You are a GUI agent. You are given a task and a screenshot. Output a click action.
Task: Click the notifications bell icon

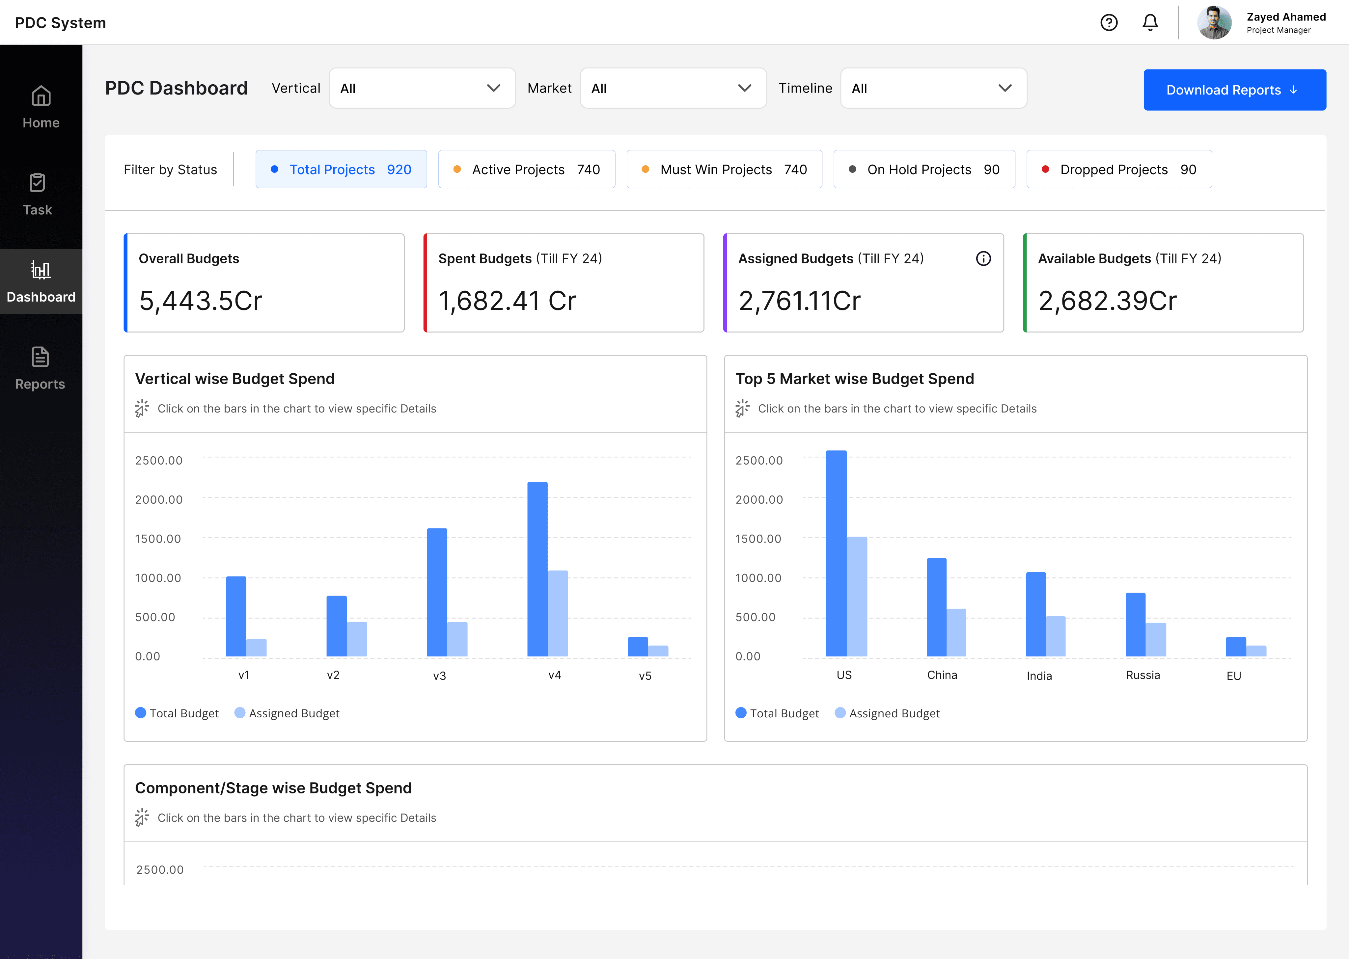point(1149,22)
